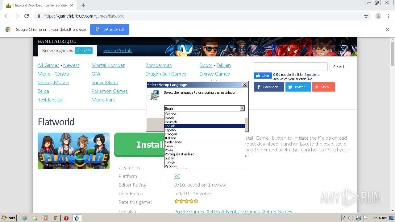Open the Game Portals tab
This screenshot has width=395, height=222.
(118, 51)
